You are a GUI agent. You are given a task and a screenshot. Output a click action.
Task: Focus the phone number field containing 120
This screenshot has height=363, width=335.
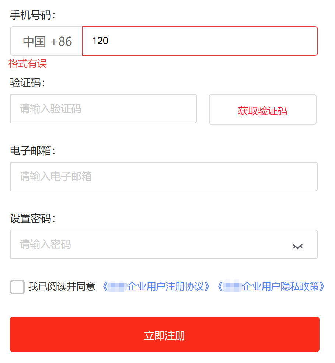(x=200, y=41)
